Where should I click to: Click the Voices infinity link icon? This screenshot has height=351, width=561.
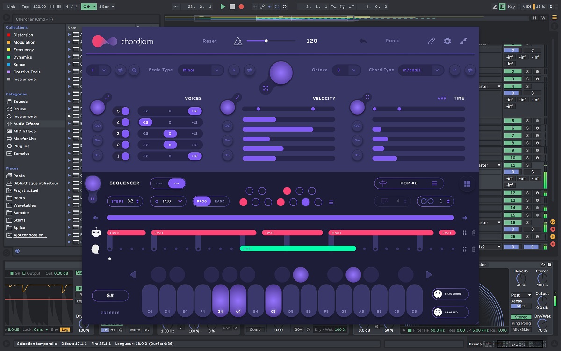(x=97, y=126)
